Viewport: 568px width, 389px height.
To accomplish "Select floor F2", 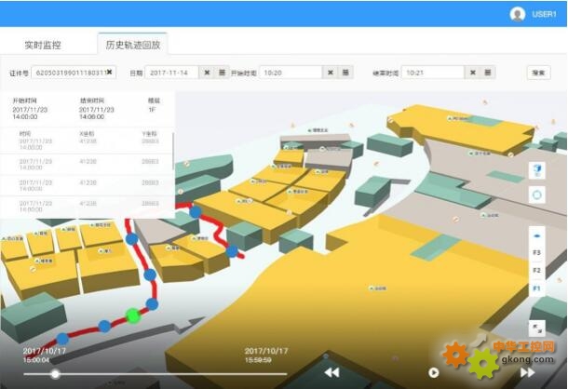I will (x=536, y=271).
